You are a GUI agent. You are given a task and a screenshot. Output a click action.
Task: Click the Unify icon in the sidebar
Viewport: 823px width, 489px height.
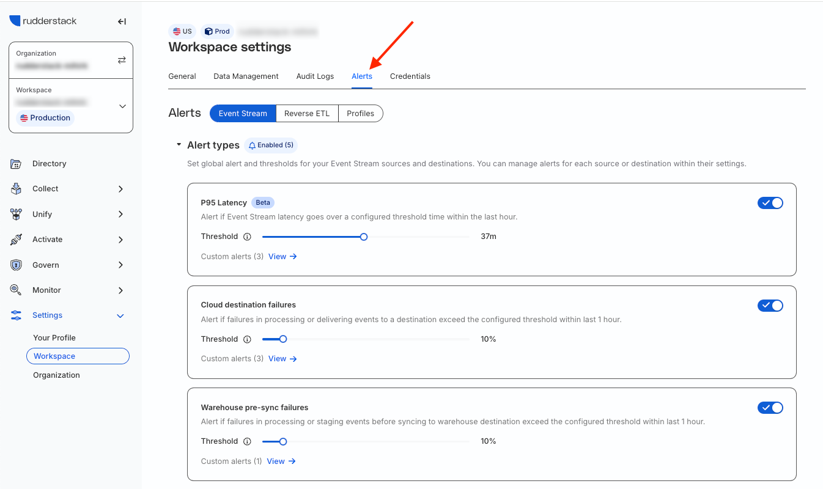[x=17, y=215]
